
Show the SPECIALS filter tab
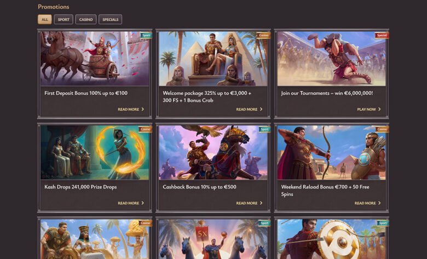pos(110,20)
